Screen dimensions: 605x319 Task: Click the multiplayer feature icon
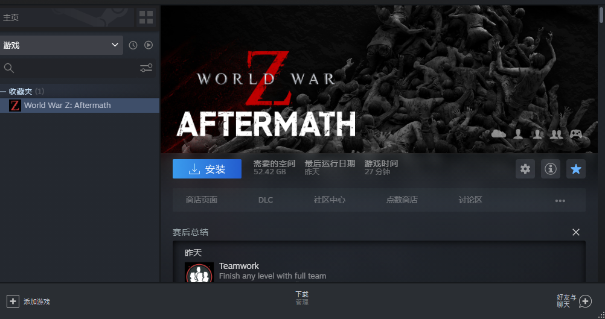537,134
